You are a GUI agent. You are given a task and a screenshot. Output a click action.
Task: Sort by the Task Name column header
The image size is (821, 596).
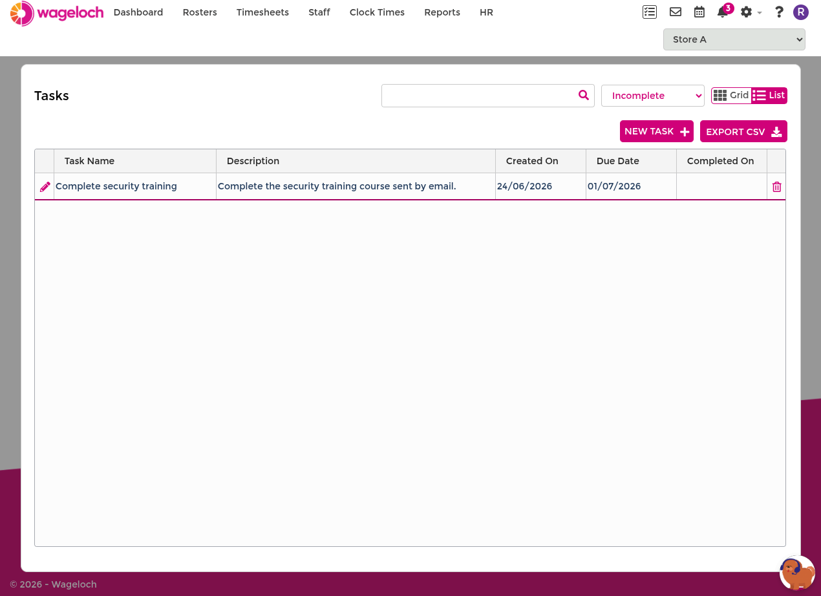135,161
